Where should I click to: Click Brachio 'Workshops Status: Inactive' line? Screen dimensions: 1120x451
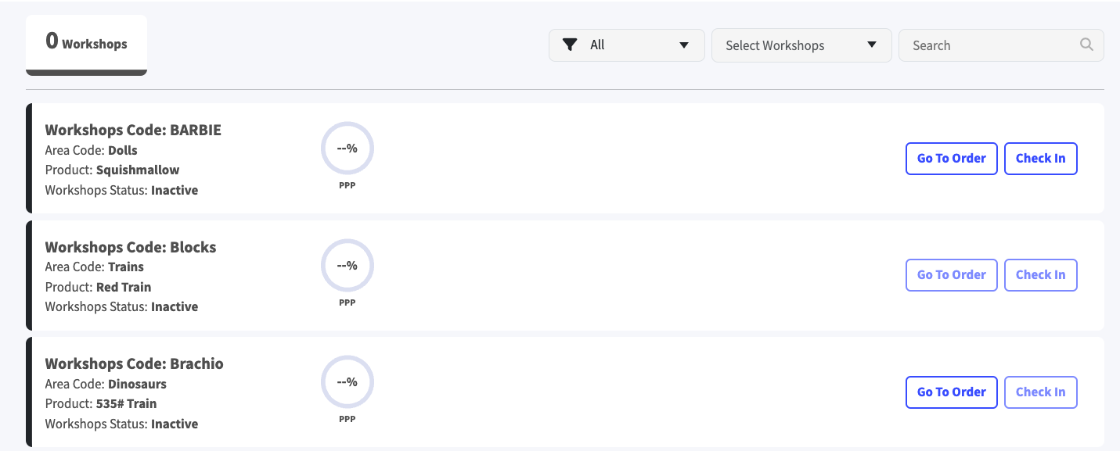click(x=121, y=424)
